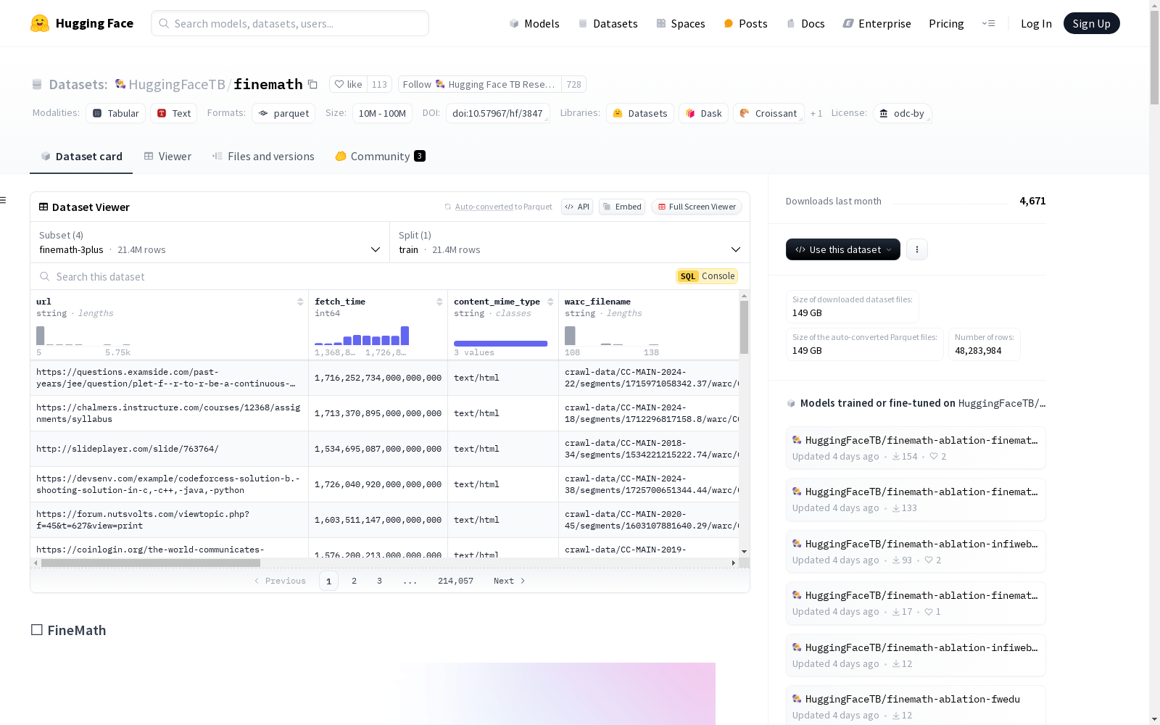Screen dimensions: 1160x725
Task: Sort the fetch_time column using its sort icon
Action: (x=439, y=302)
